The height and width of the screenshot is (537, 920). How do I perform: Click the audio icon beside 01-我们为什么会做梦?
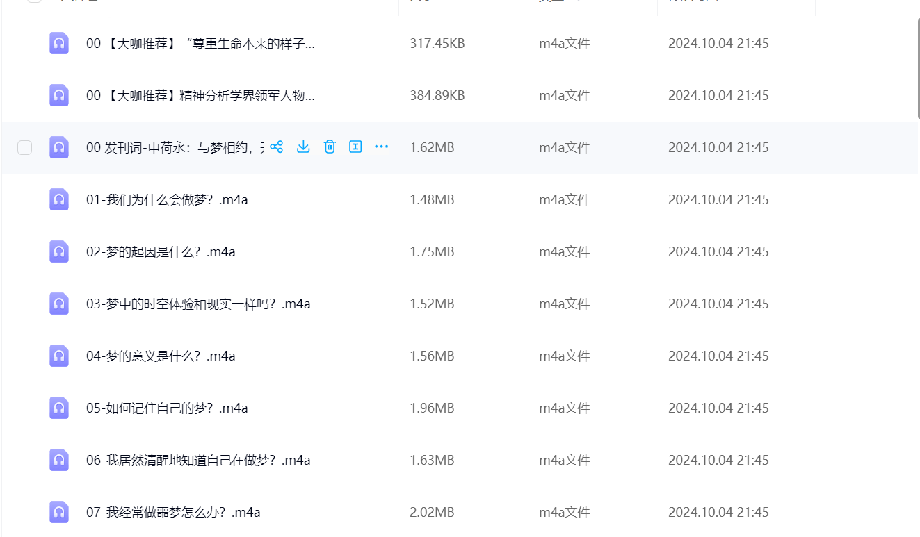click(59, 199)
